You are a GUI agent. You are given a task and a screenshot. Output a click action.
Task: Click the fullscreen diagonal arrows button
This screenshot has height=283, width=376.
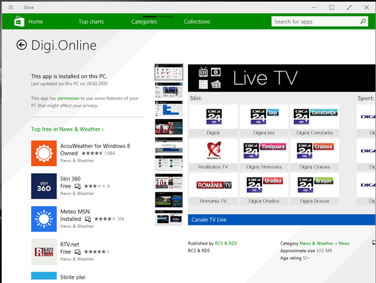[349, 8]
